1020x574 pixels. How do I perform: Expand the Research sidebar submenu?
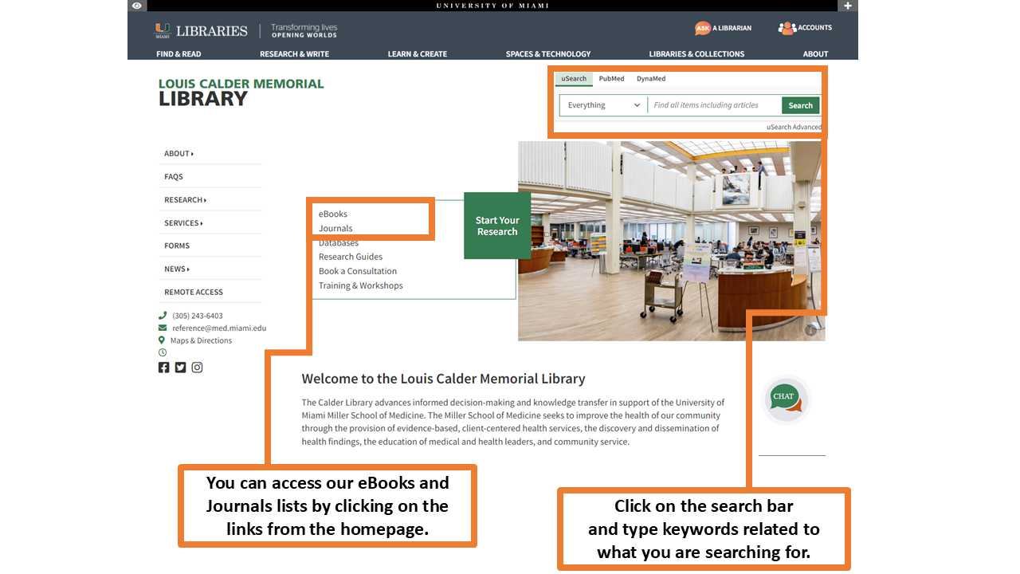pyautogui.click(x=185, y=200)
